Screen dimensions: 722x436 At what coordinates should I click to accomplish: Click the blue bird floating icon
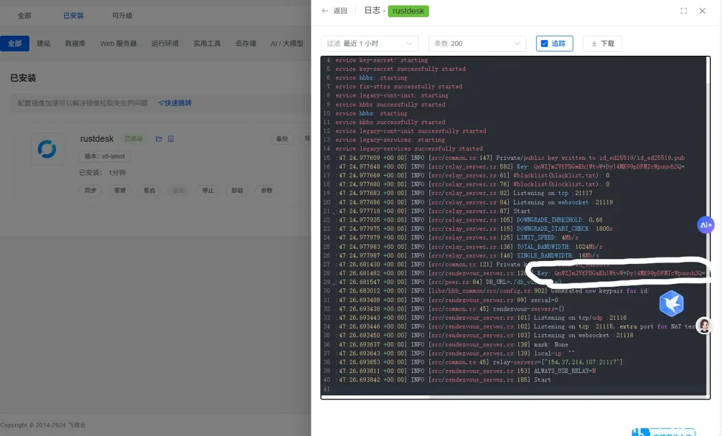pos(671,303)
